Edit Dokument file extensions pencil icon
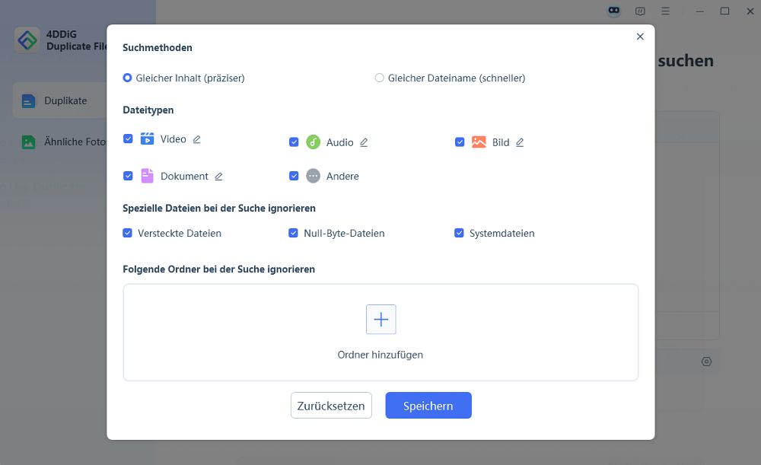The image size is (761, 465). pos(219,177)
